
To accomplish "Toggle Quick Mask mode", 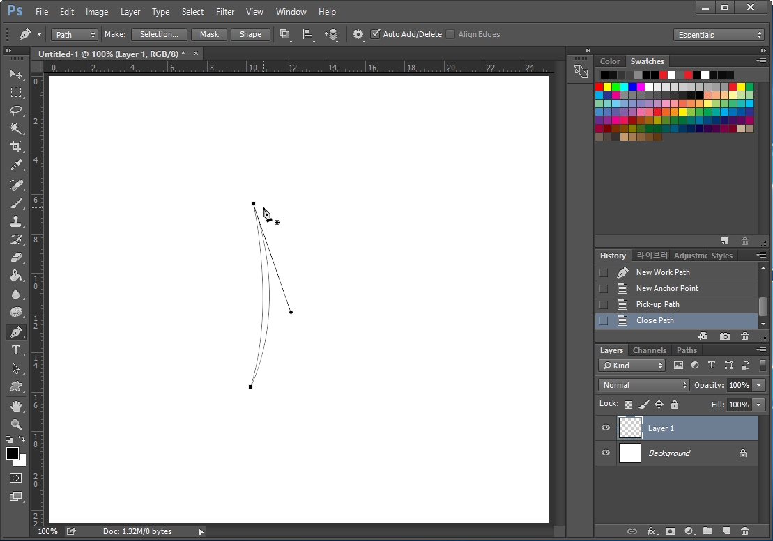I will coord(16,478).
